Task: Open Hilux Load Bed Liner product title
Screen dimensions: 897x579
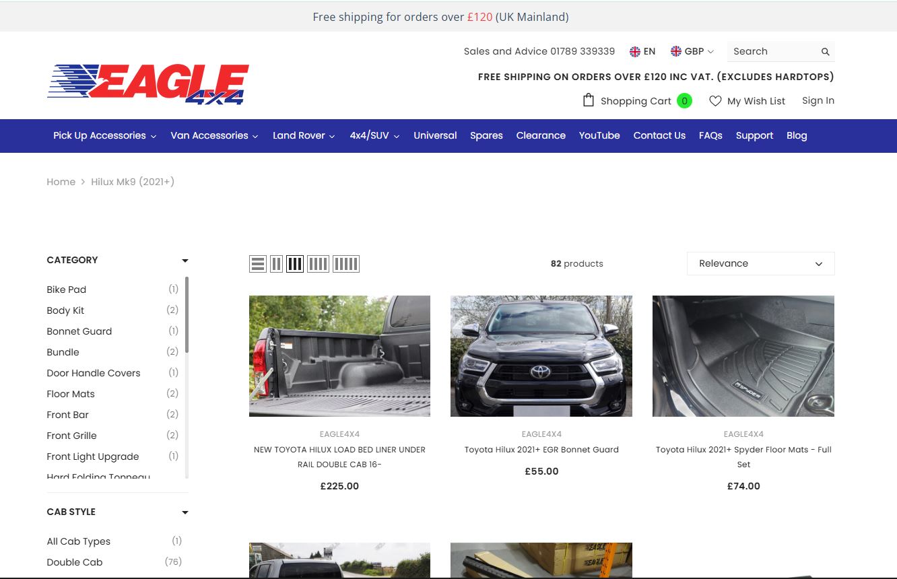Action: pyautogui.click(x=339, y=457)
